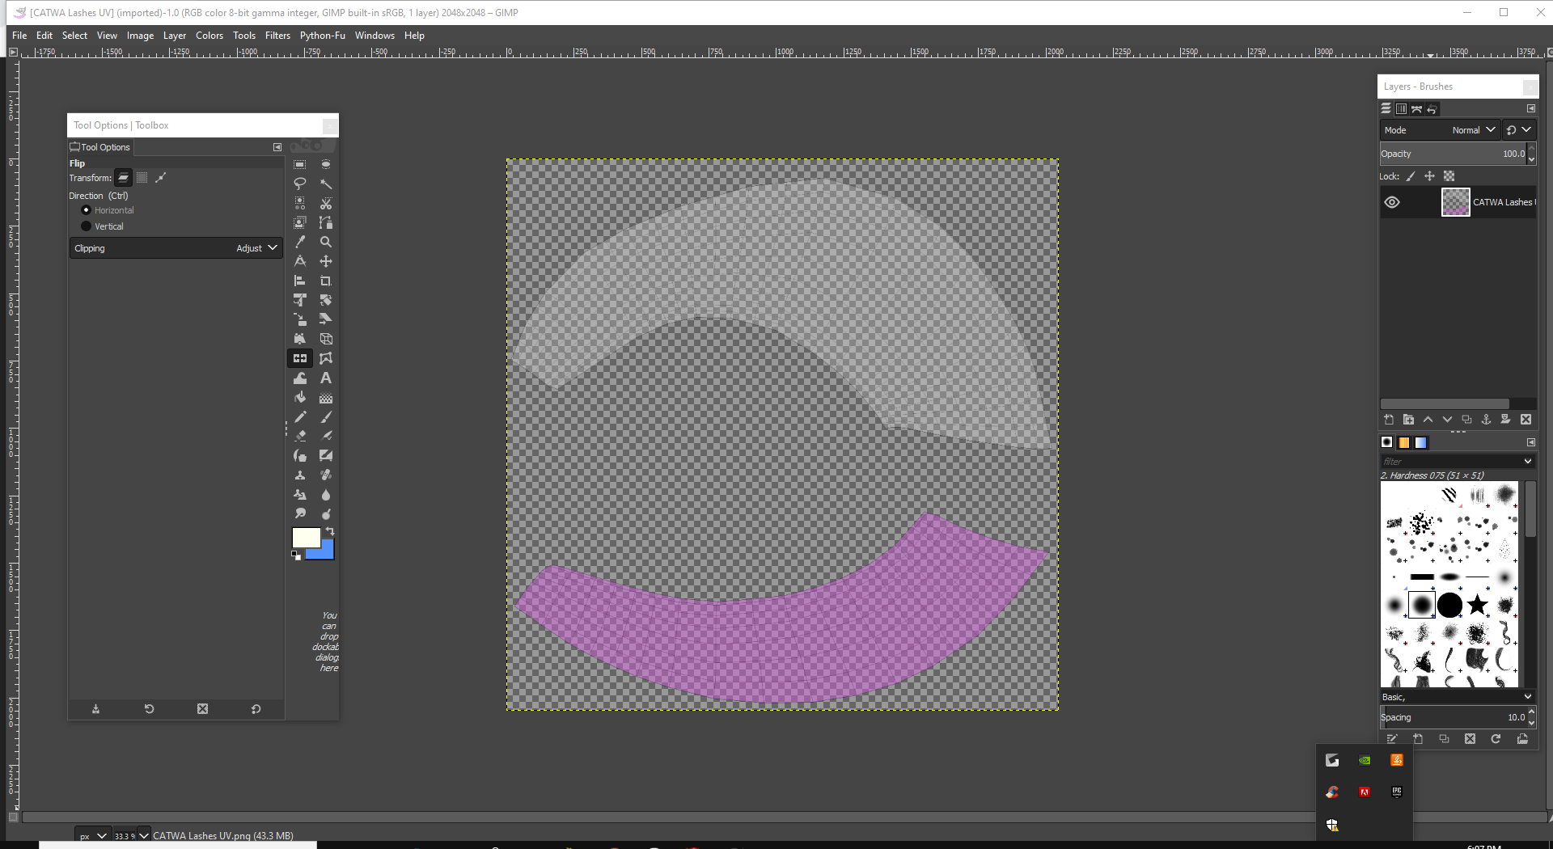1553x849 pixels.
Task: Select the Color Picker eyedropper tool
Action: (x=300, y=242)
